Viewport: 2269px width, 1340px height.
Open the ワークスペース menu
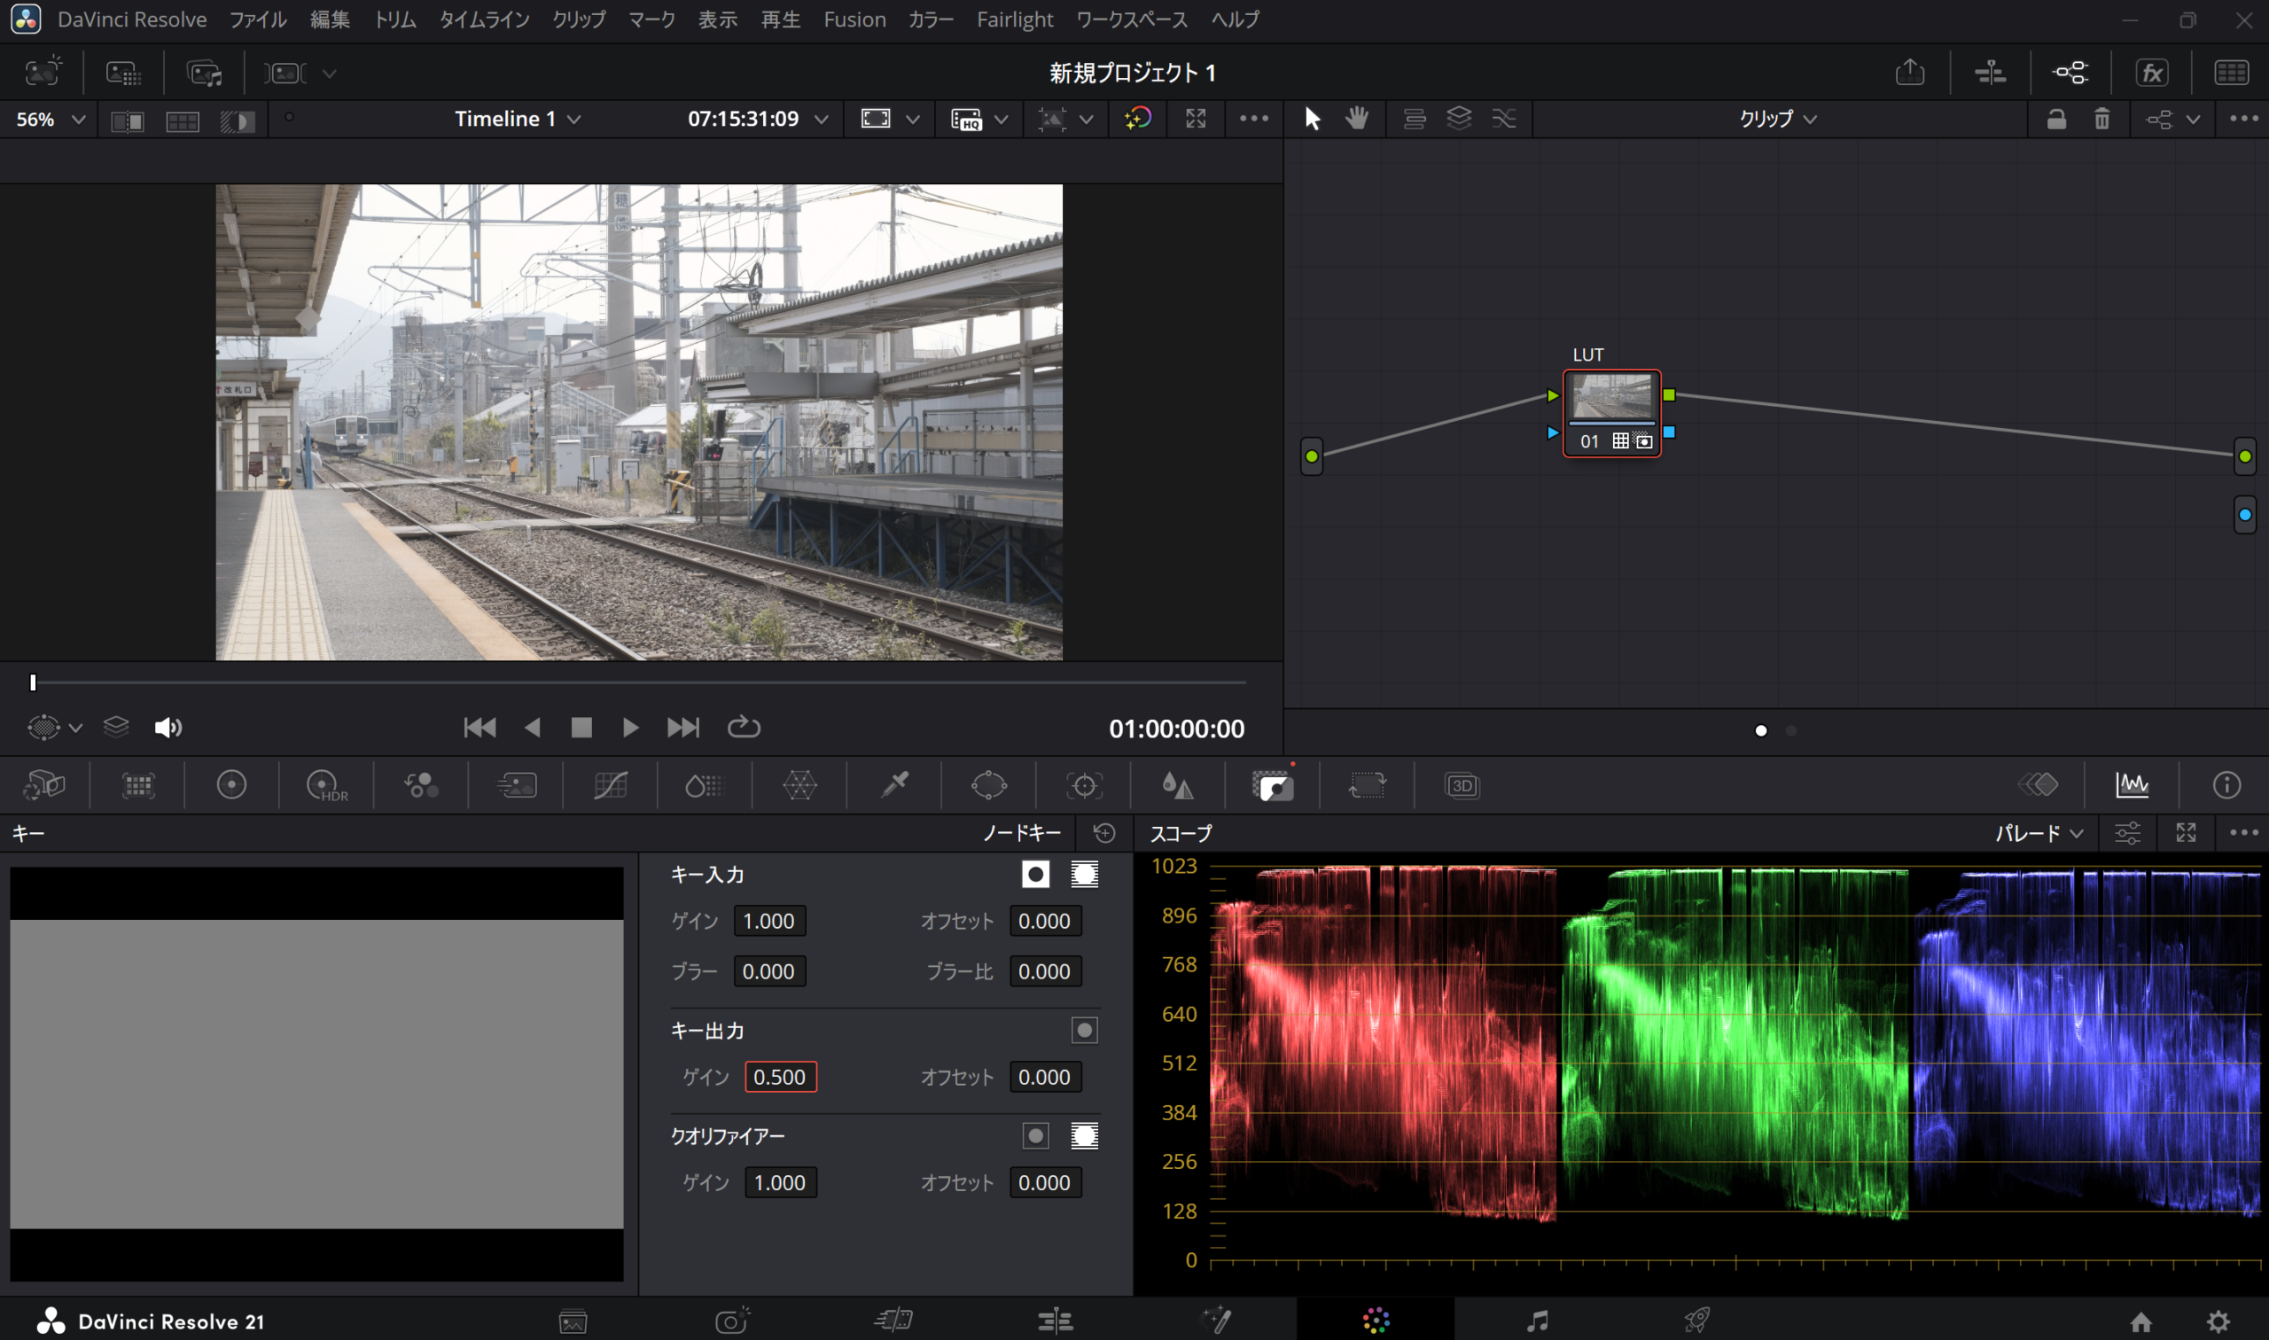click(1131, 19)
